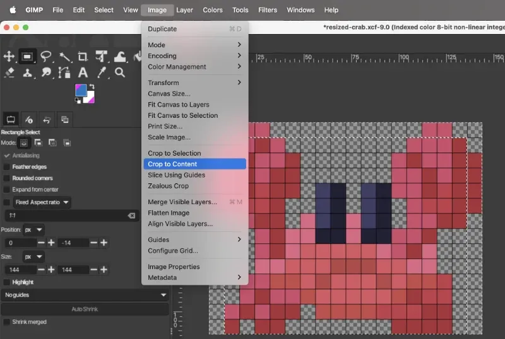The image size is (505, 339).
Task: Expand the Mode submenu
Action: pos(194,45)
